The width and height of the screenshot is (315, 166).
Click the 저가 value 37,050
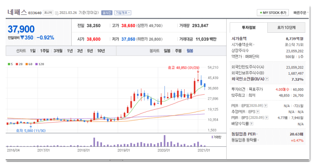click(128, 39)
